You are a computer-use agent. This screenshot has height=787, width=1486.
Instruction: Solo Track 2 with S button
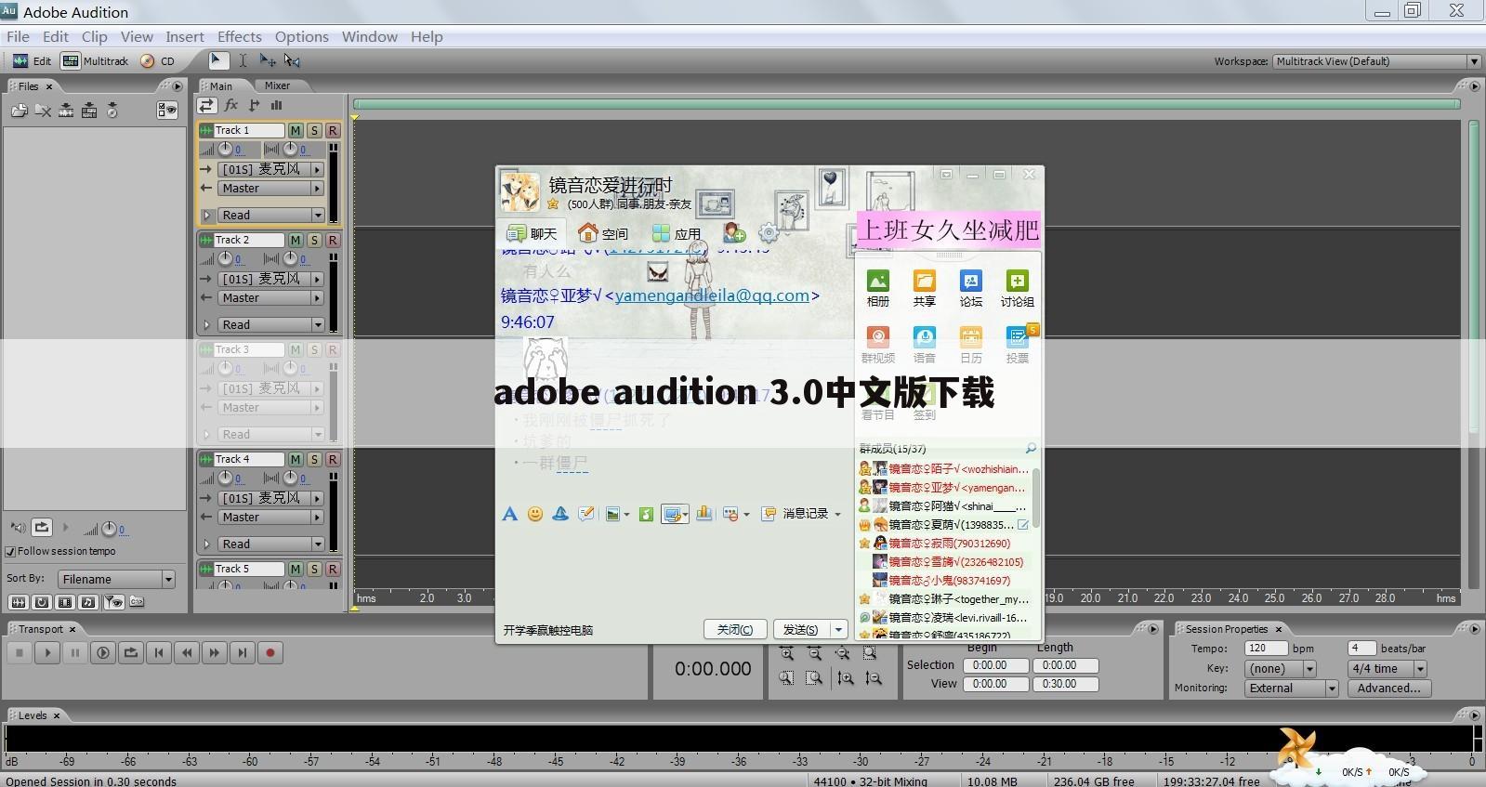[314, 240]
